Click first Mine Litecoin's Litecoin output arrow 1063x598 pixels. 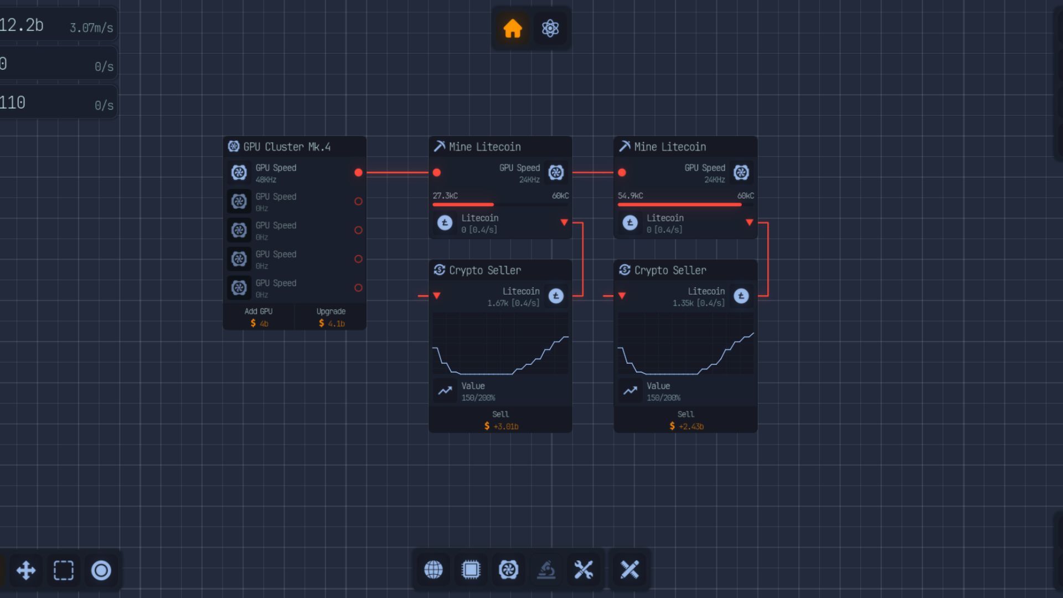coord(564,223)
